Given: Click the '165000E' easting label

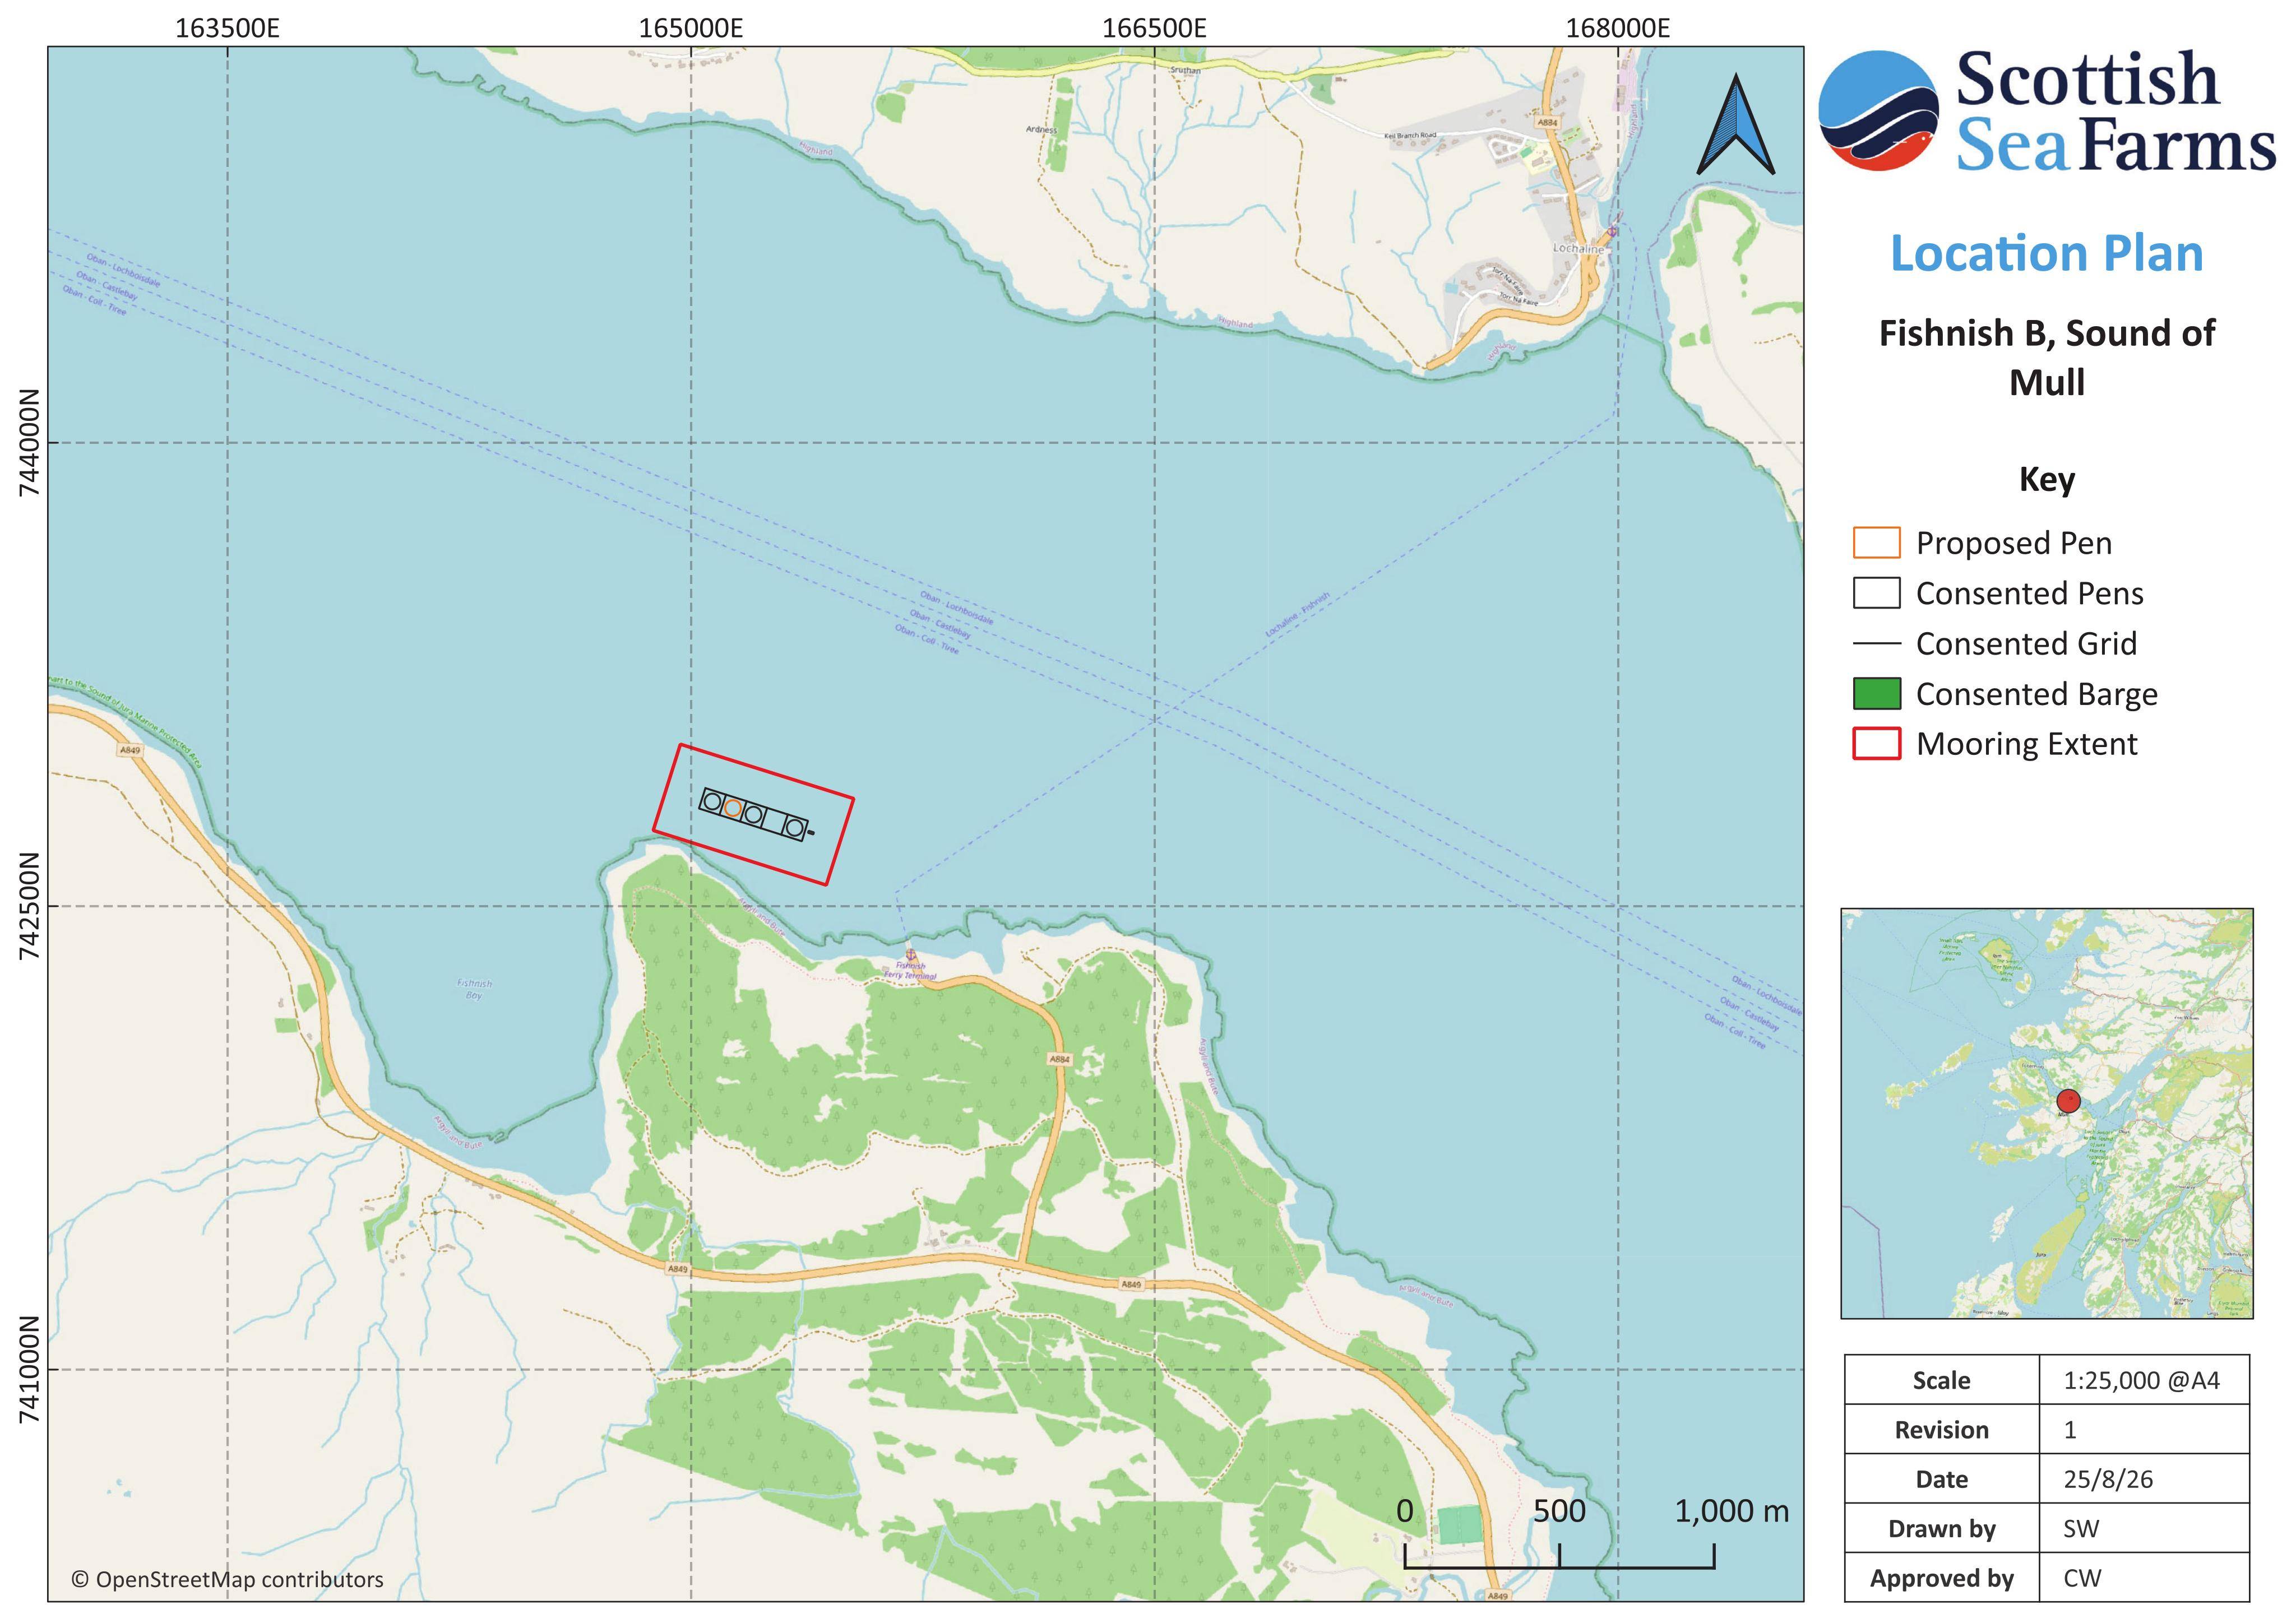Looking at the screenshot, I should [691, 28].
